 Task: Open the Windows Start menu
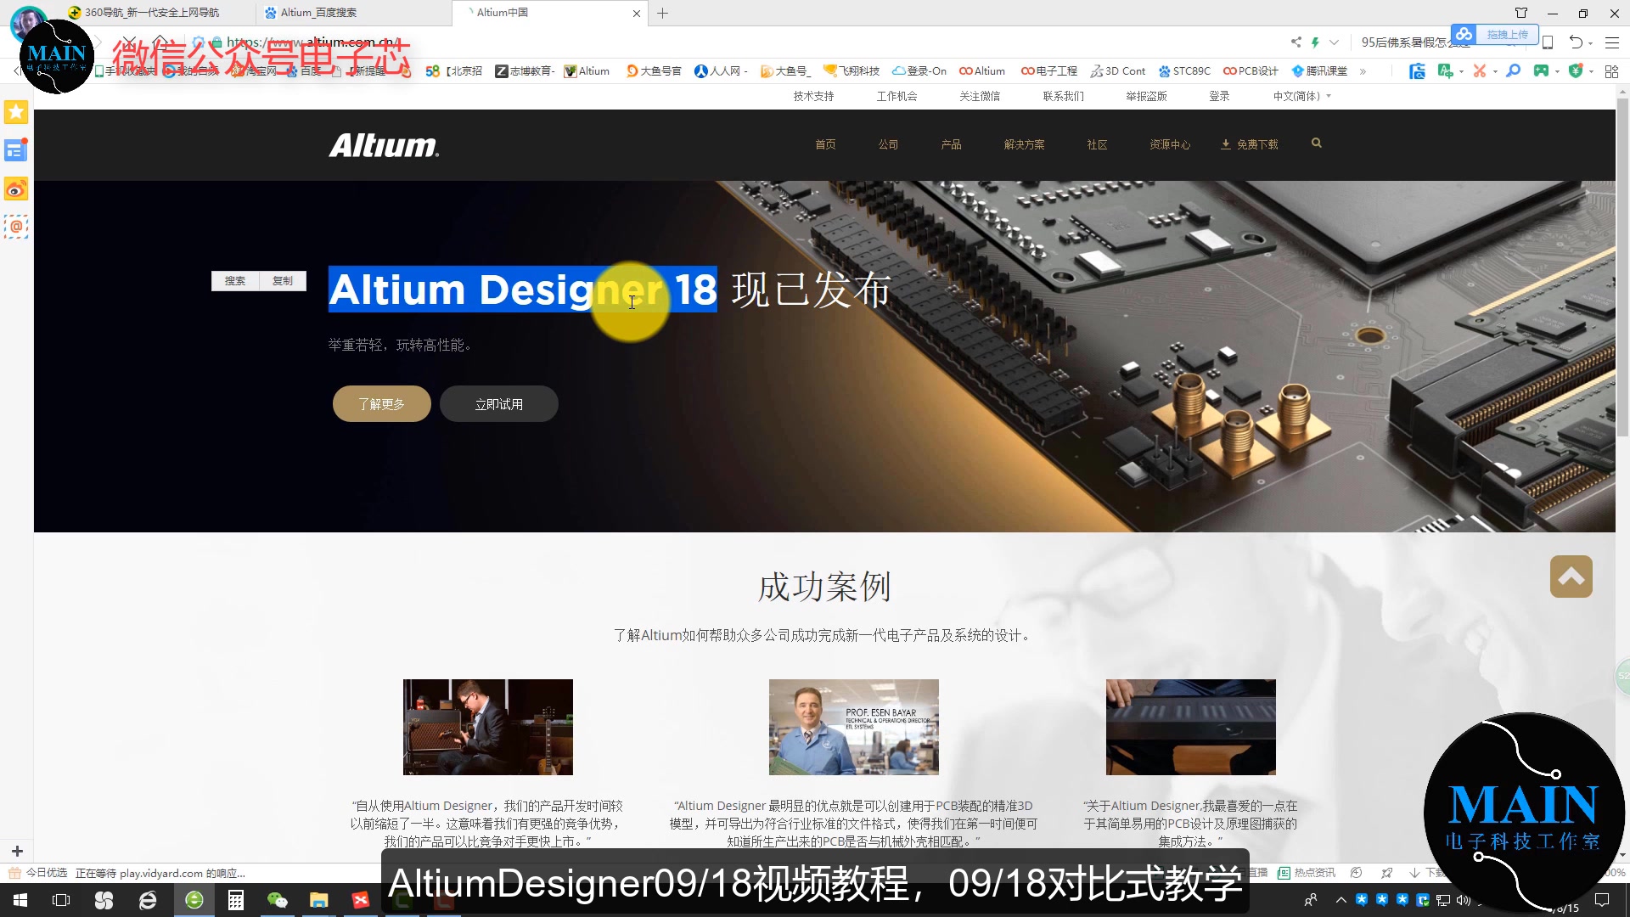coord(20,900)
